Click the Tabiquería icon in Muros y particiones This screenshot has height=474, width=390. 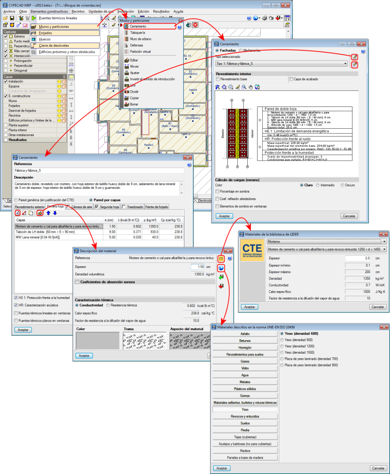[126, 33]
